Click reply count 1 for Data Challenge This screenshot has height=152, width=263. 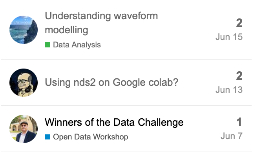coord(239,122)
